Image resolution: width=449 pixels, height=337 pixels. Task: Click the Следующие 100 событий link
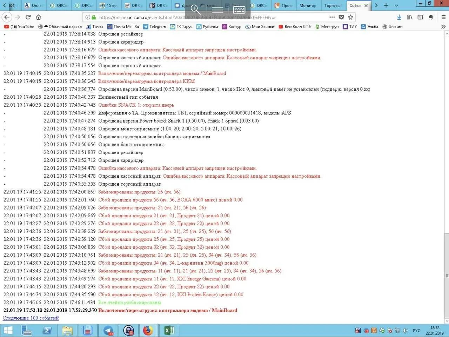[31, 318]
